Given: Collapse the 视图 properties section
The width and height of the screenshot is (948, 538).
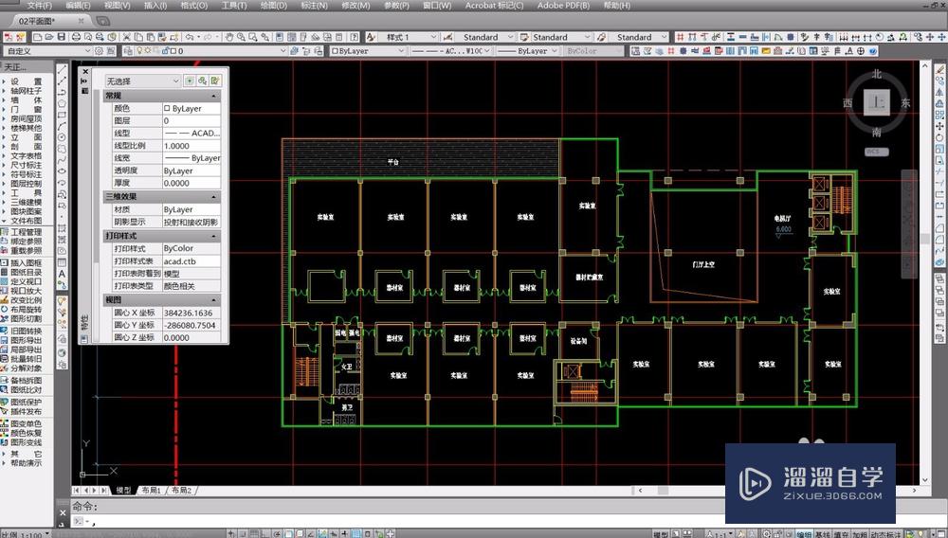Looking at the screenshot, I should [x=213, y=300].
